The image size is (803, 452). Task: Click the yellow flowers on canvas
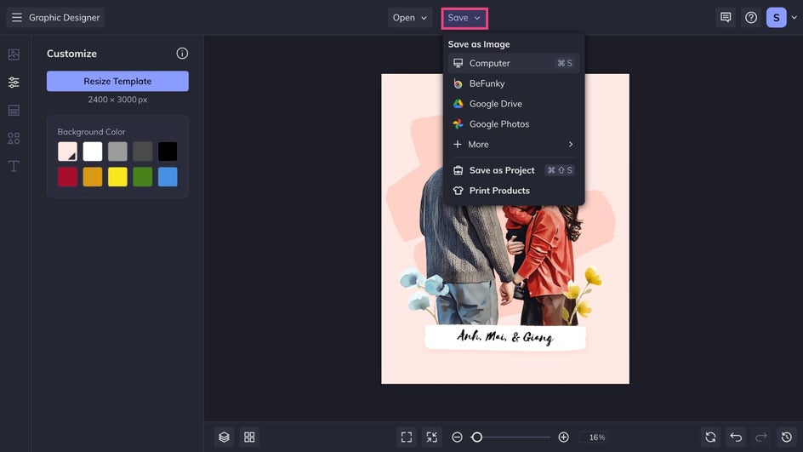click(x=583, y=295)
